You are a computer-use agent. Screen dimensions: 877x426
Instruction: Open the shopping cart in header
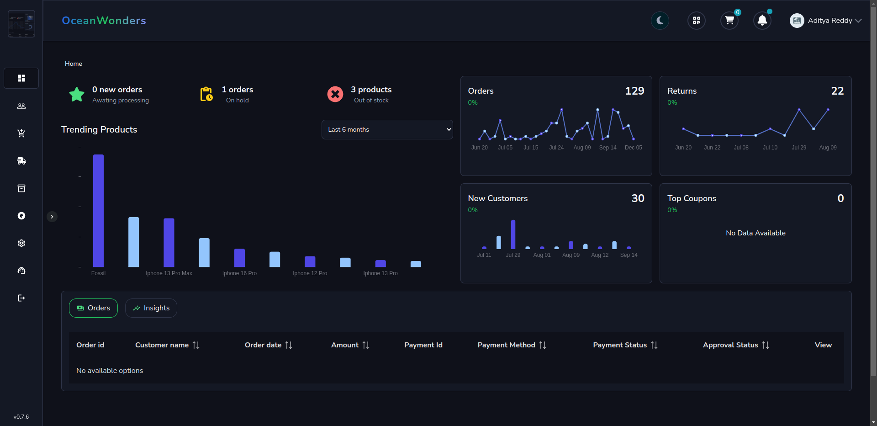coord(729,21)
